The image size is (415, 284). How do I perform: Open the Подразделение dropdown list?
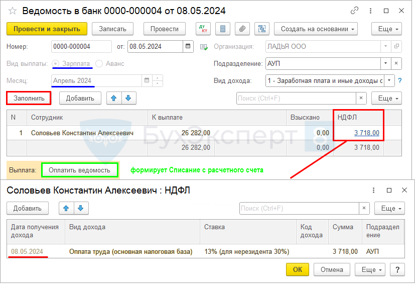click(385, 64)
